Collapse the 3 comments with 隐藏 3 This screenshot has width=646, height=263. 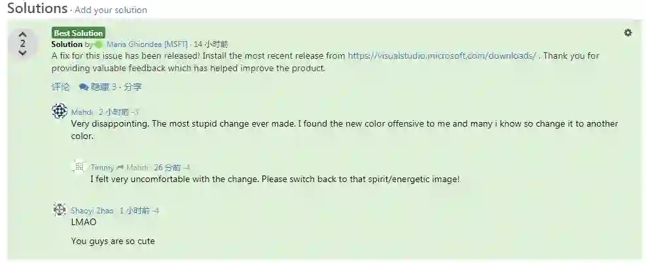point(104,87)
